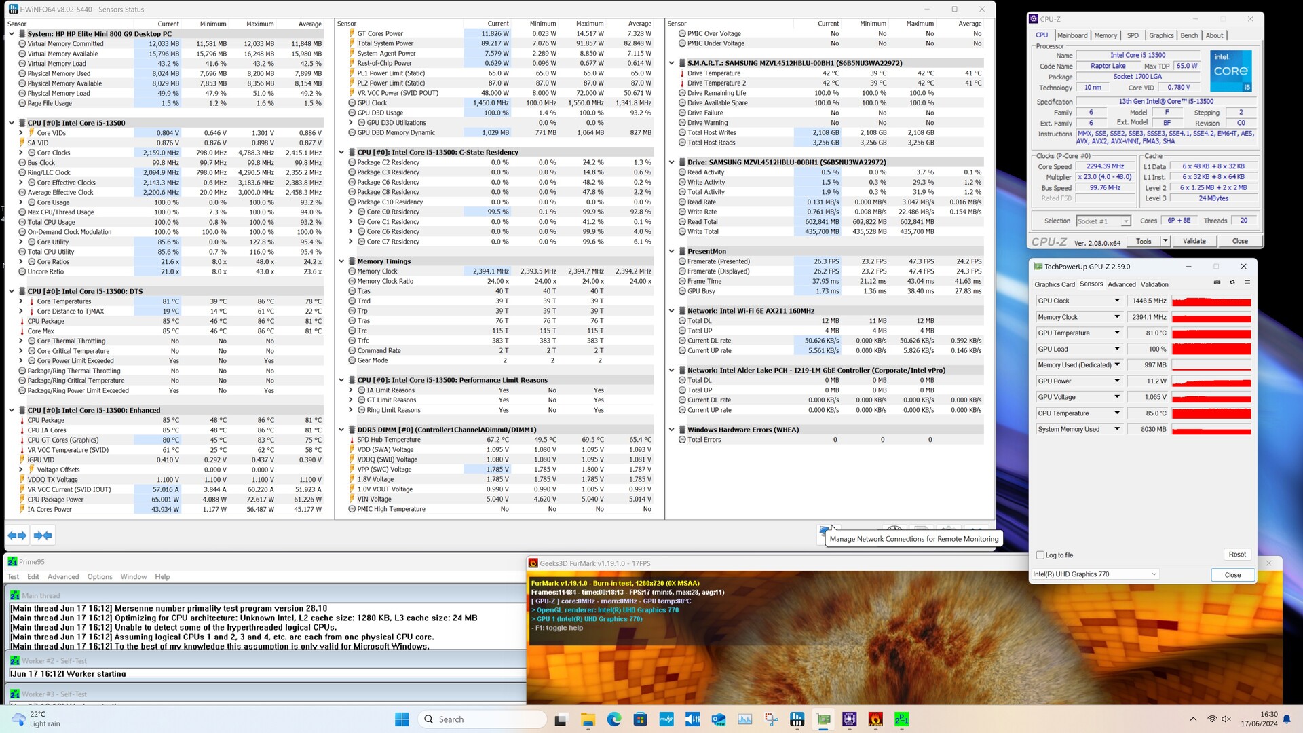This screenshot has width=1303, height=733.
Task: Enable the Log to file checkbox
Action: tap(1040, 555)
